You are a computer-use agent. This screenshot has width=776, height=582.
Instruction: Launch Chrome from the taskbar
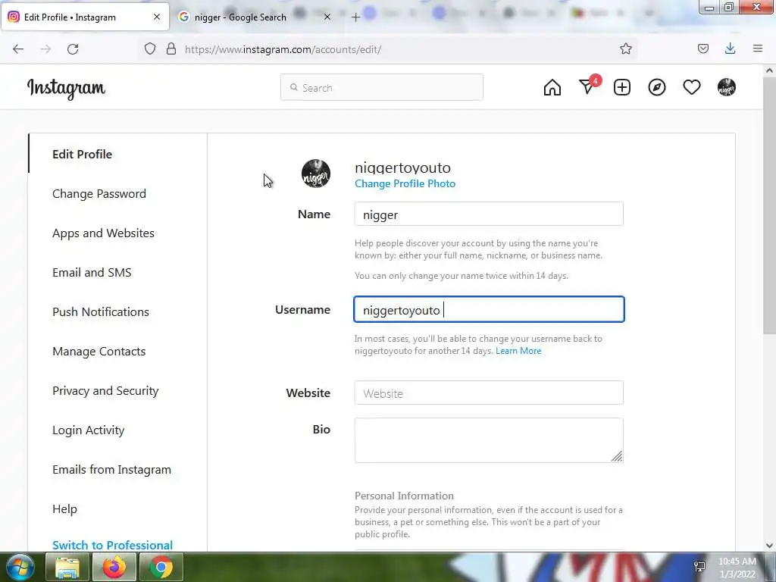coord(161,567)
